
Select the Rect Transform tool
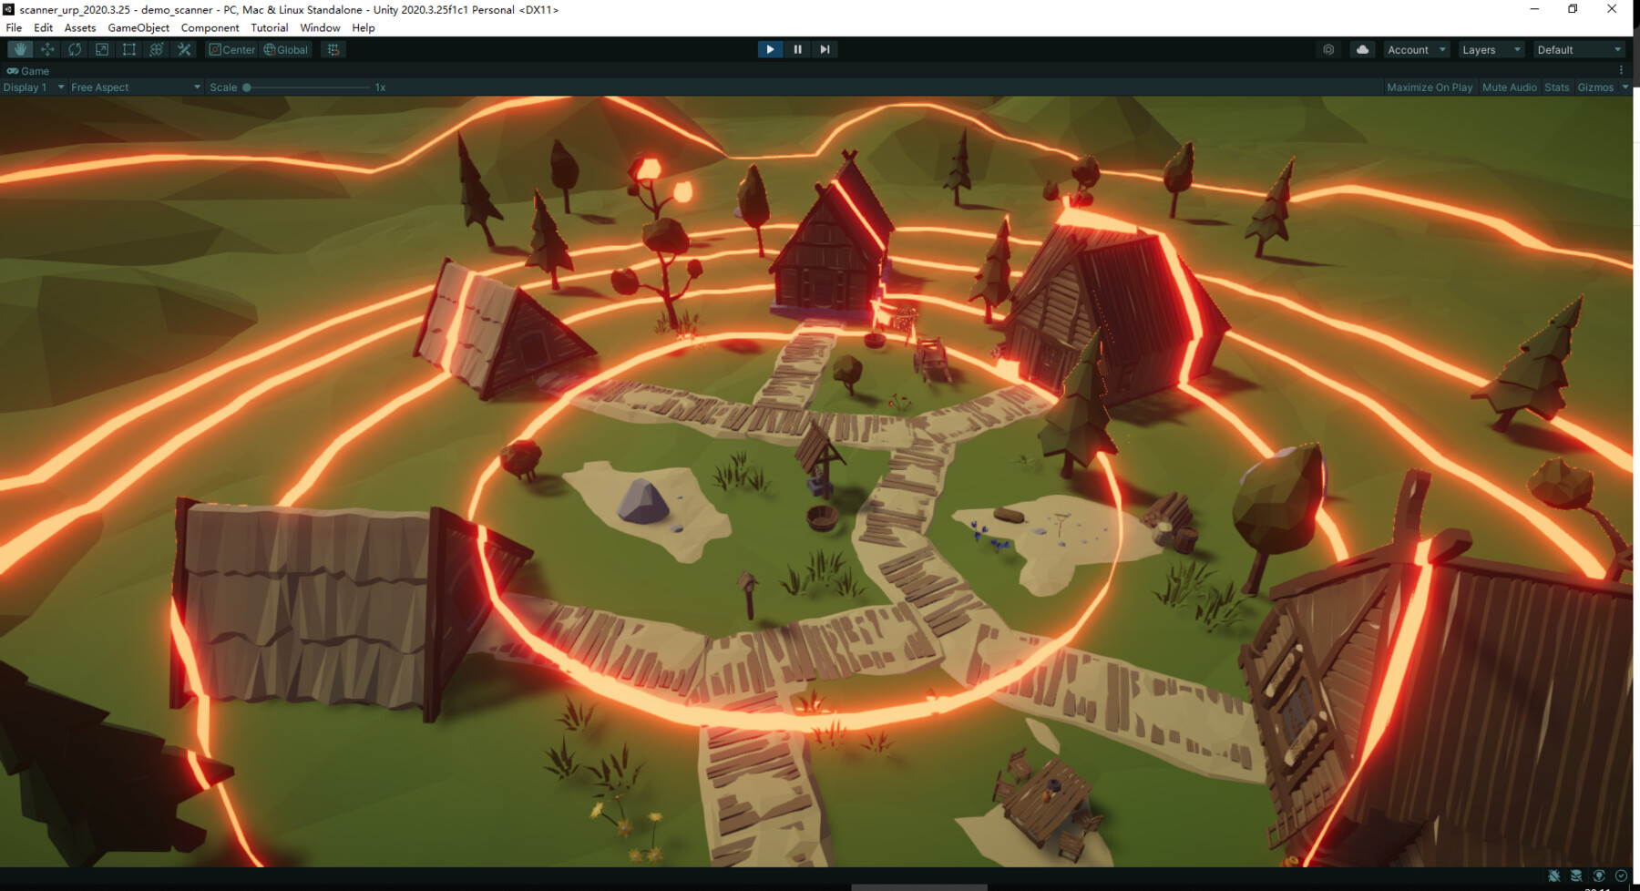point(128,49)
